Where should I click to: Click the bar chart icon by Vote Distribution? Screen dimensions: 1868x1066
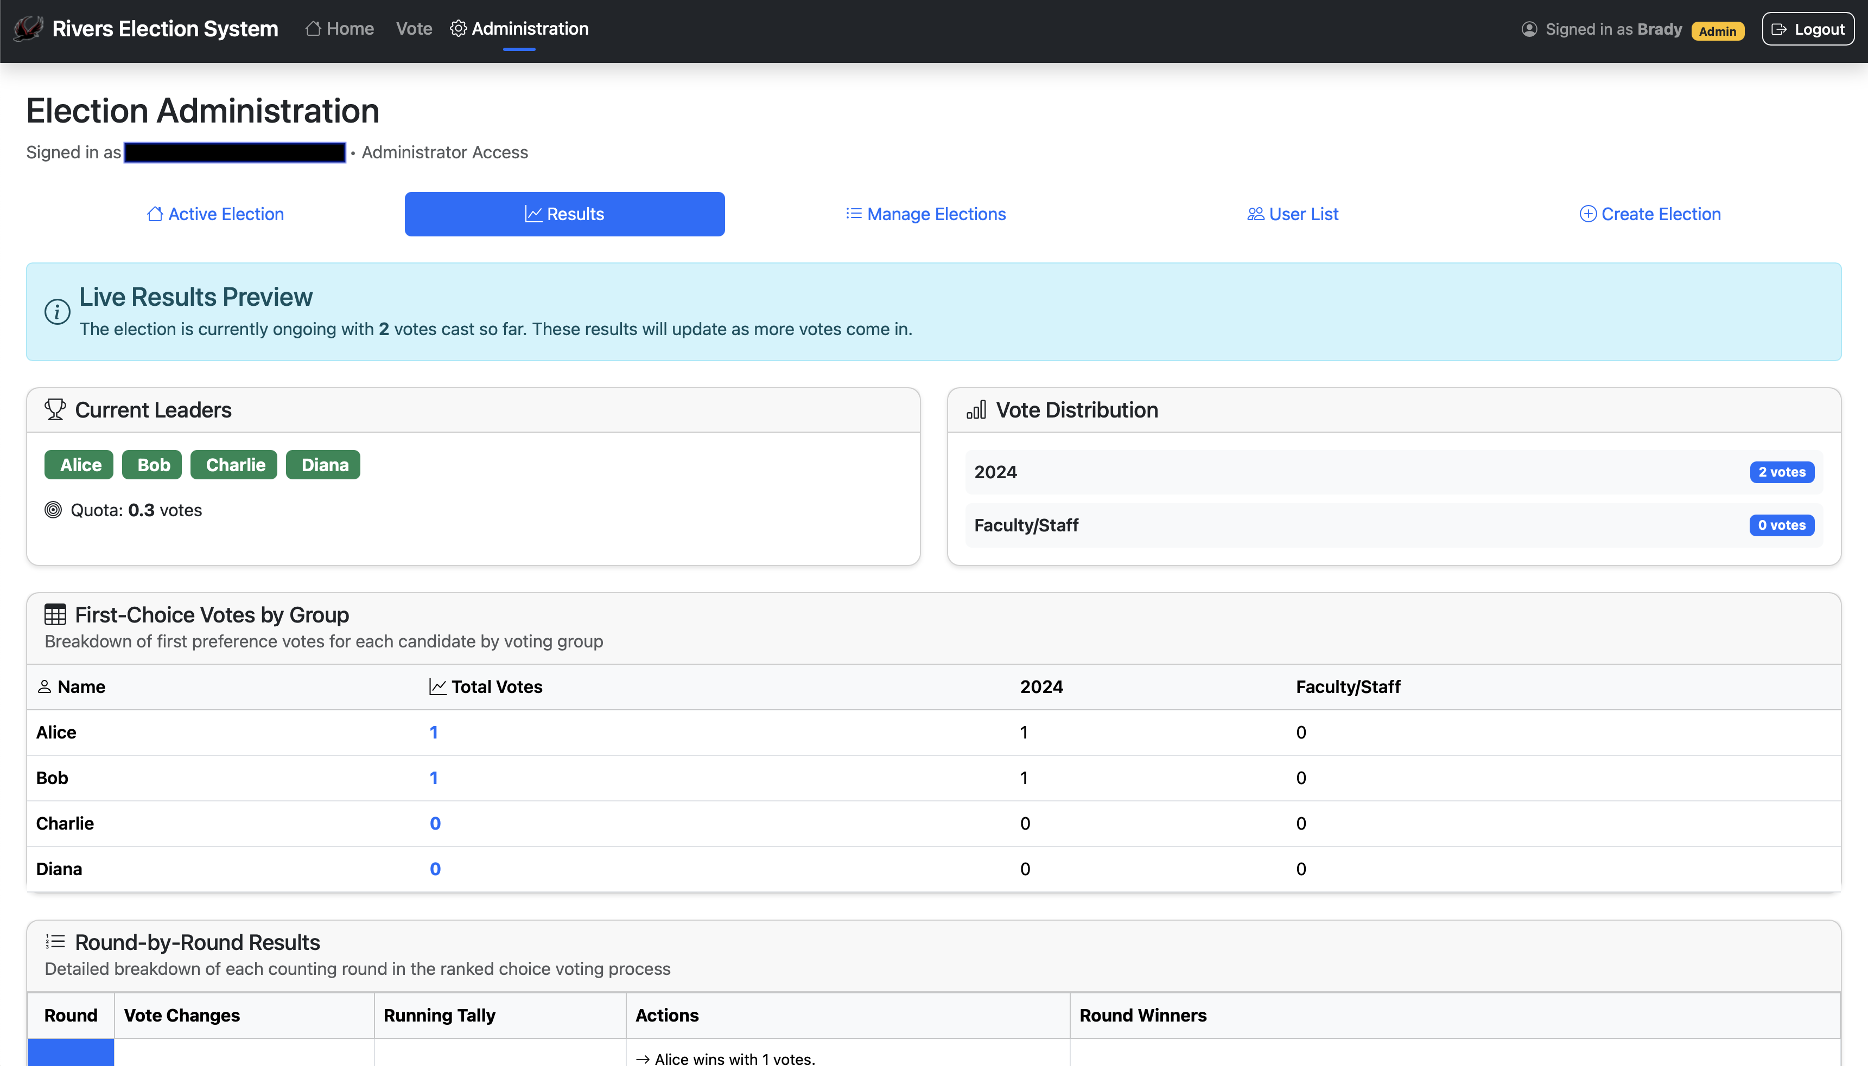pos(976,409)
